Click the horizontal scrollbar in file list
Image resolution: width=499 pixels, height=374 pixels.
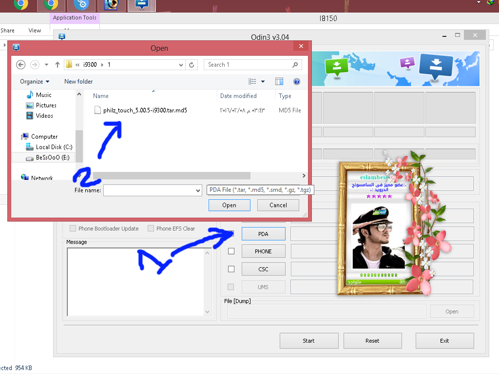172,175
